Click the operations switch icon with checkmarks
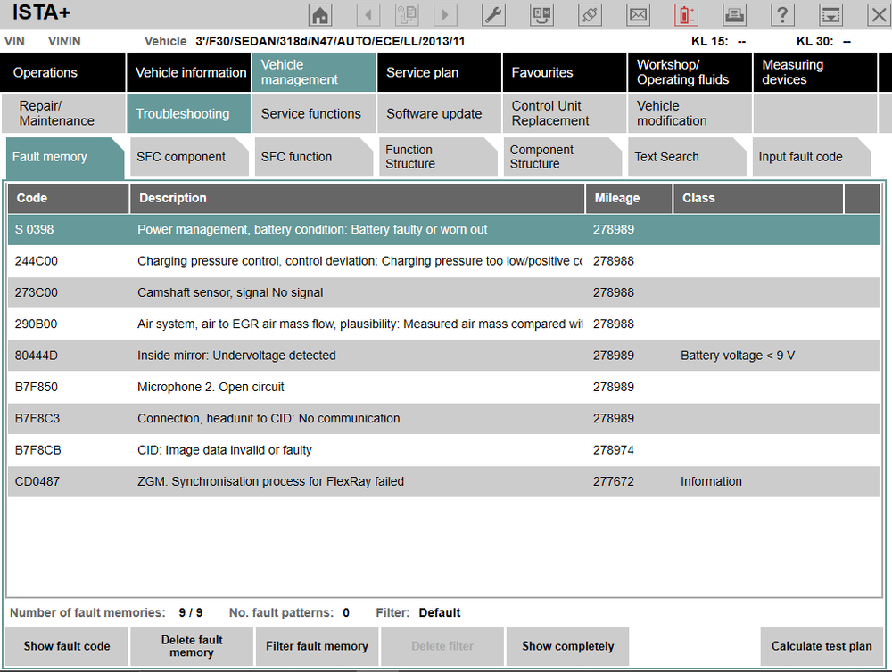Screen dimensions: 892x672 [541, 15]
